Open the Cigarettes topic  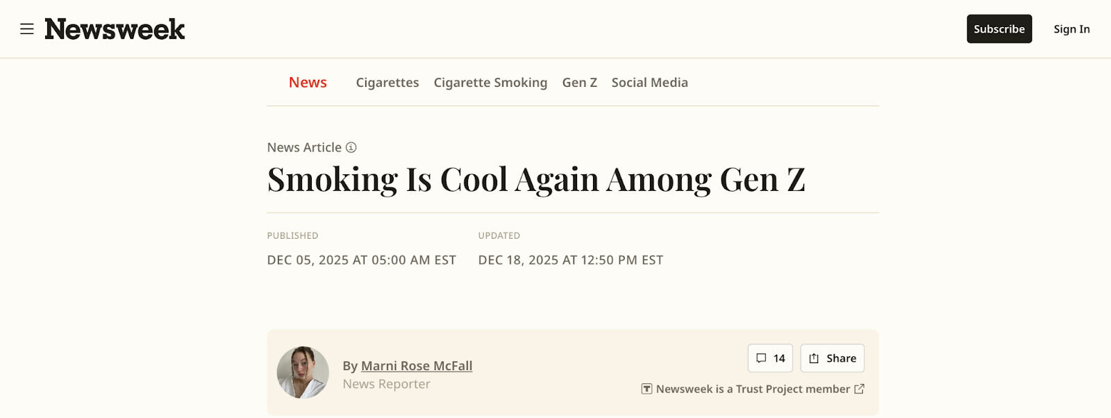click(387, 83)
